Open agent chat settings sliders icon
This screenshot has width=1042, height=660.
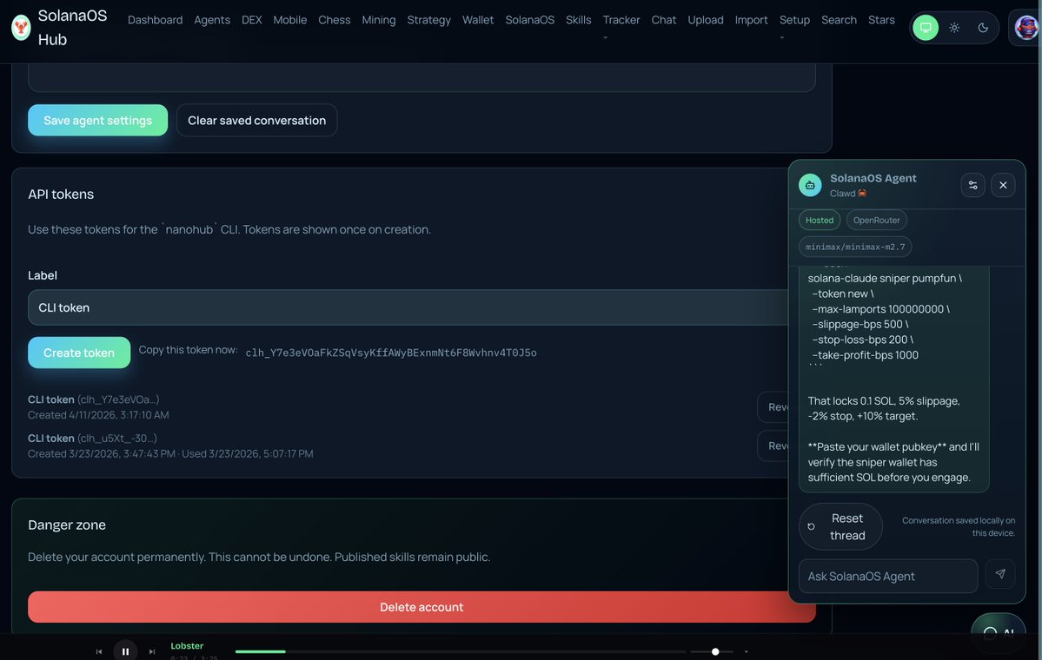point(972,185)
